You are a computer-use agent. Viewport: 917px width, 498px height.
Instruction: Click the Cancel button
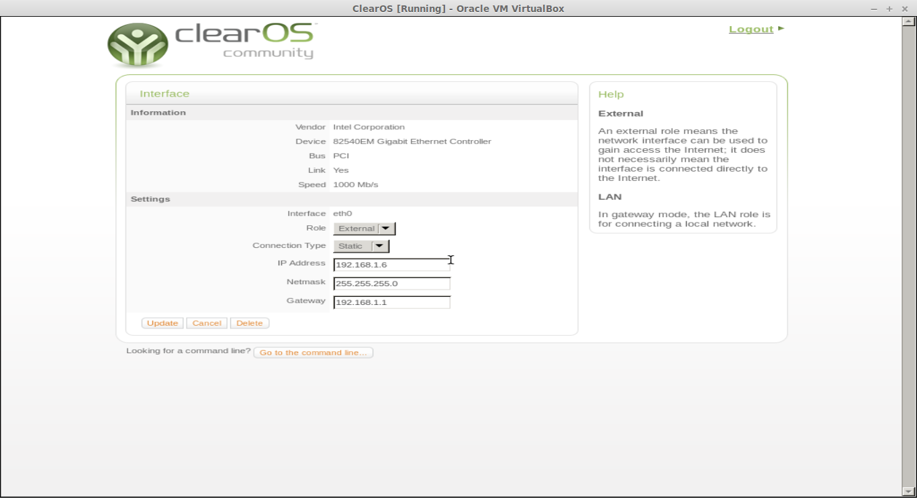click(207, 323)
